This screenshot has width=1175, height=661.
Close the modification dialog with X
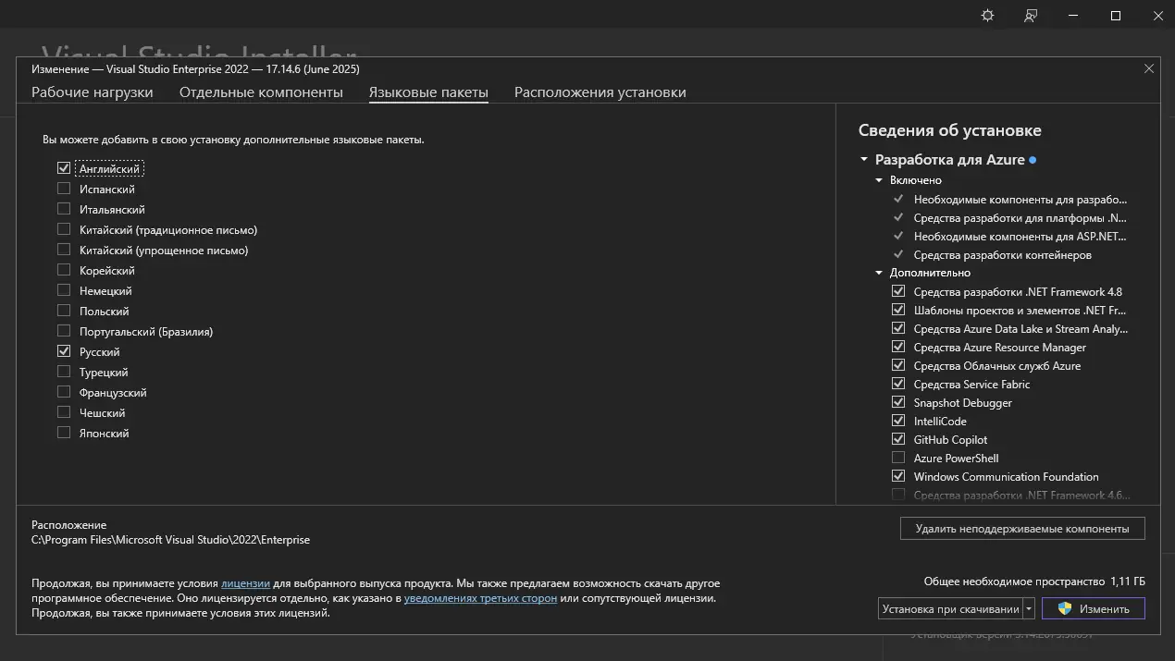pyautogui.click(x=1149, y=68)
